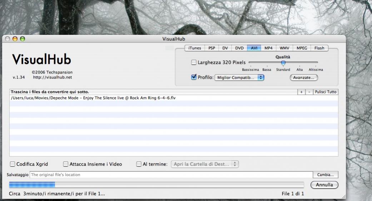Enable Attacca Insieme i Video
Screen dimensions: 372x201
click(x=66, y=164)
